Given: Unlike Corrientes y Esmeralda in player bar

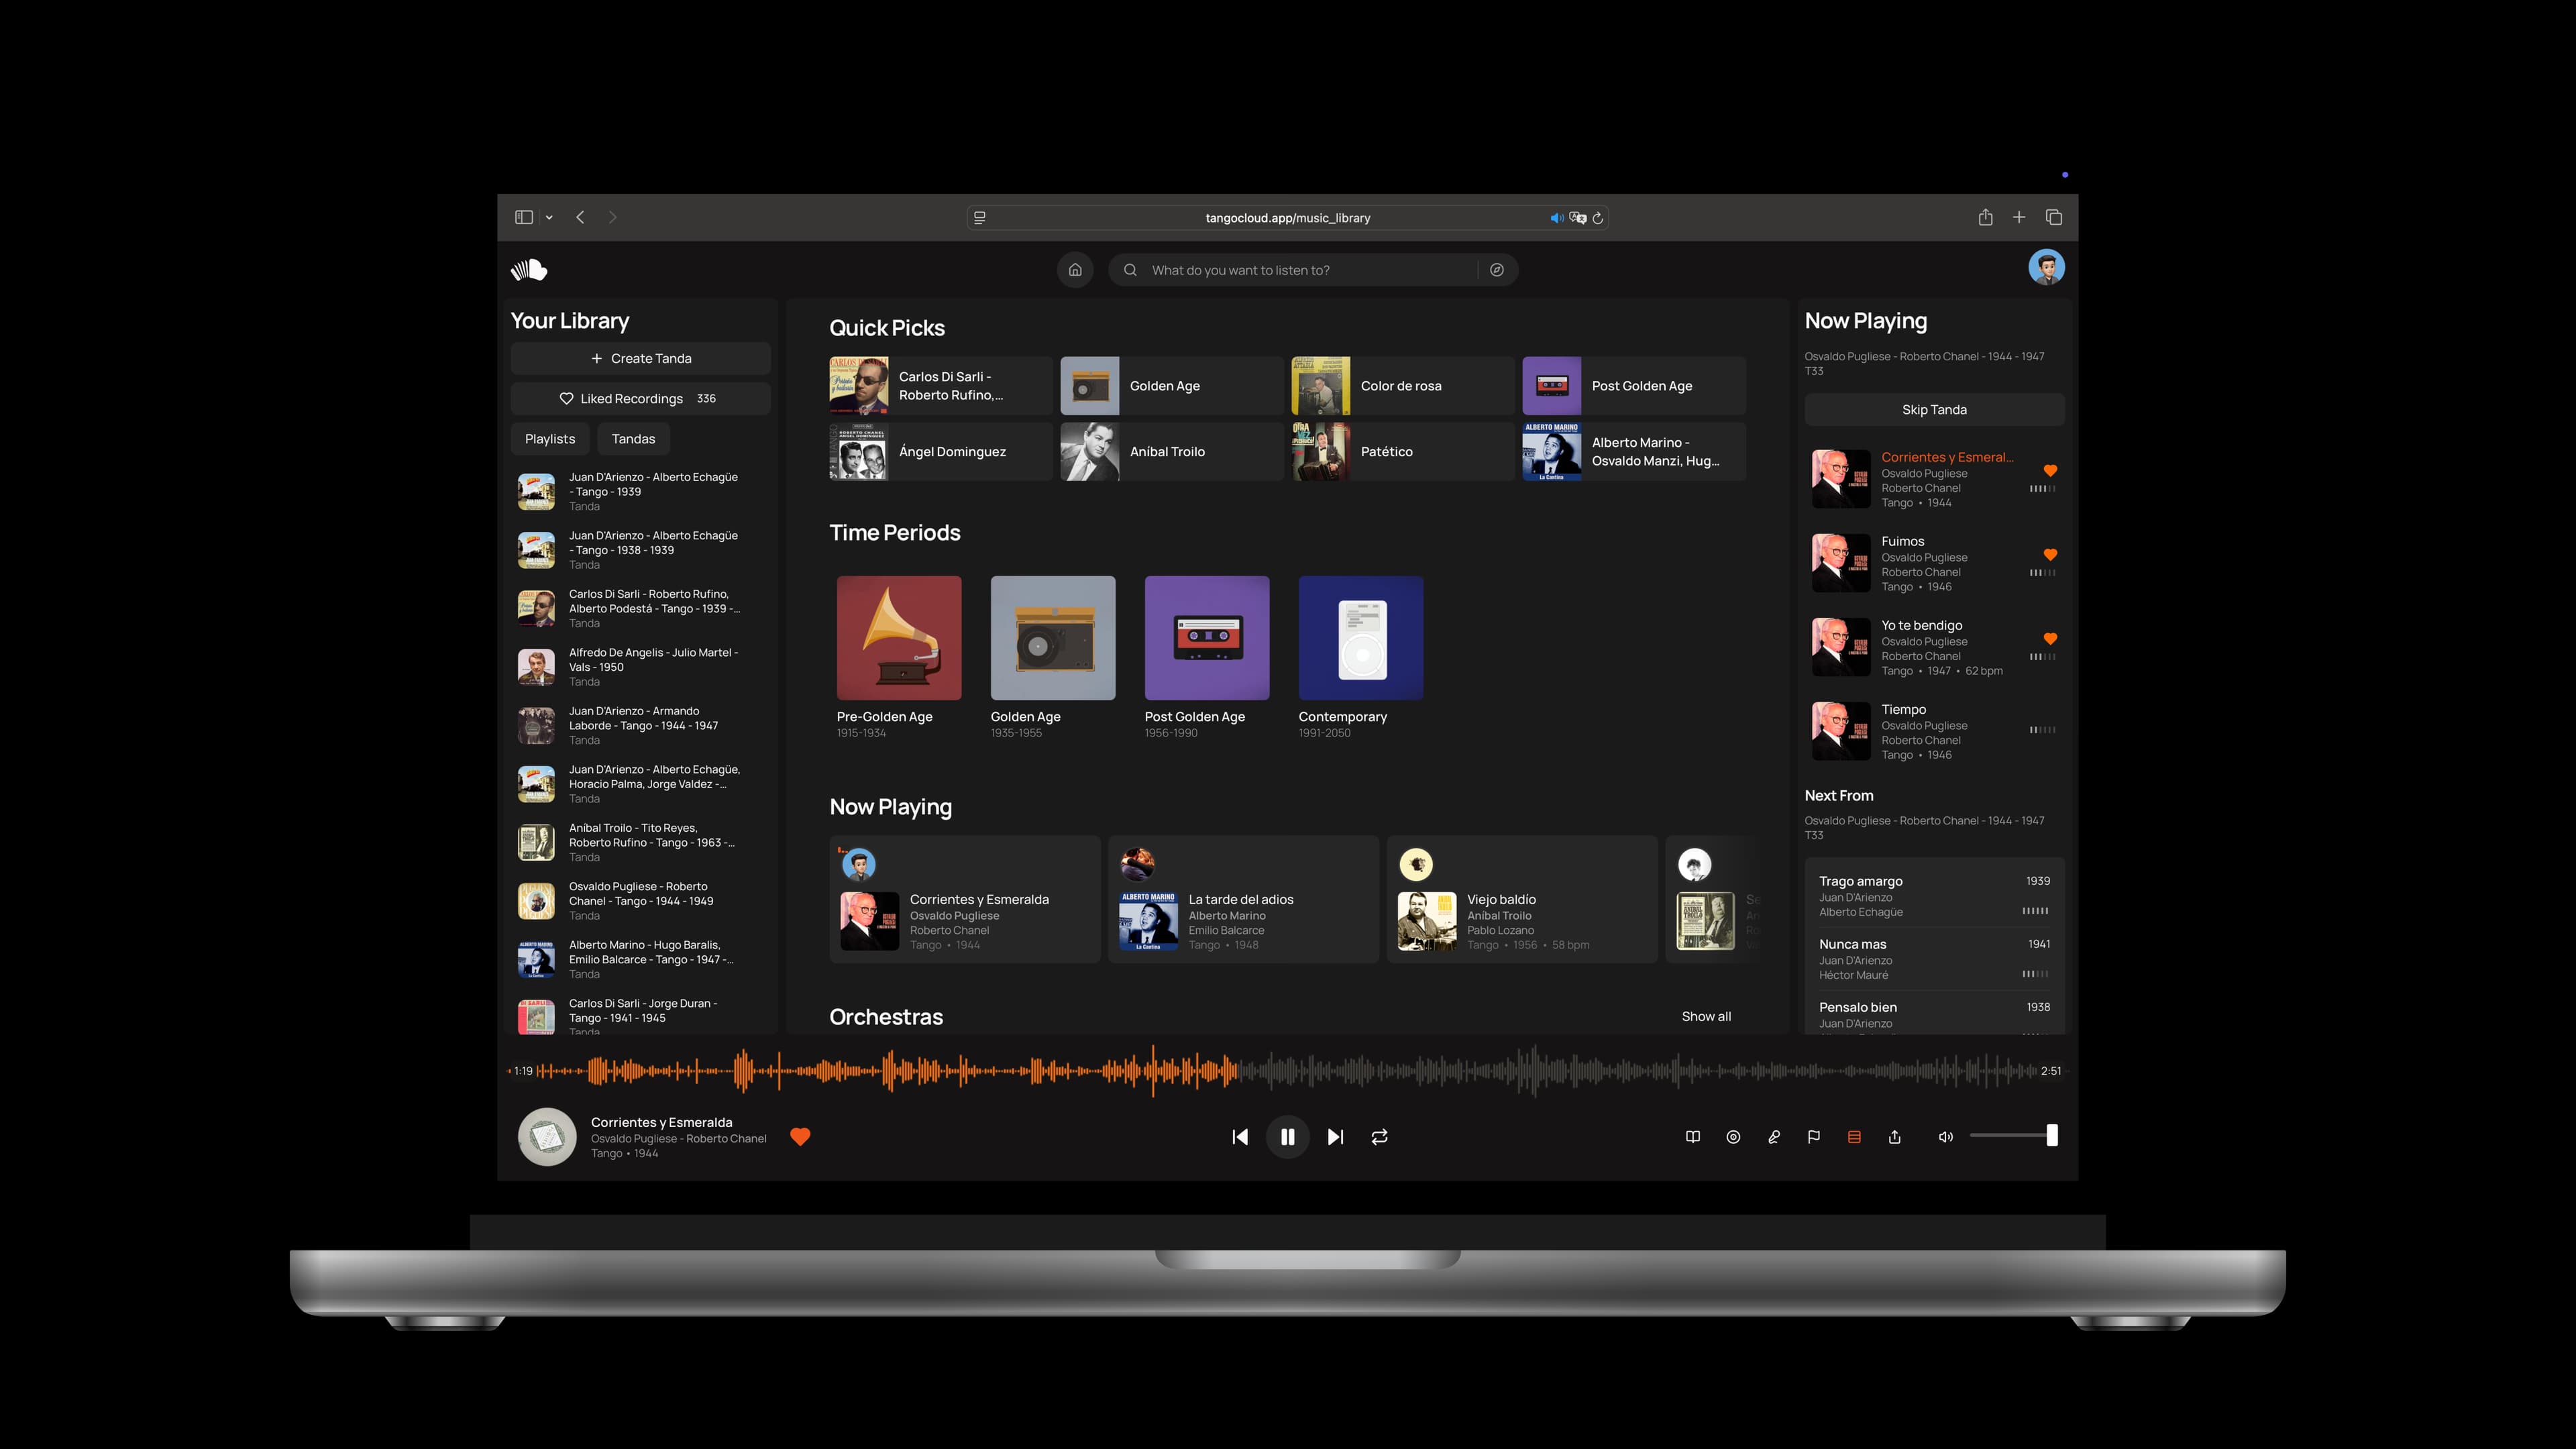Looking at the screenshot, I should coord(800,1137).
